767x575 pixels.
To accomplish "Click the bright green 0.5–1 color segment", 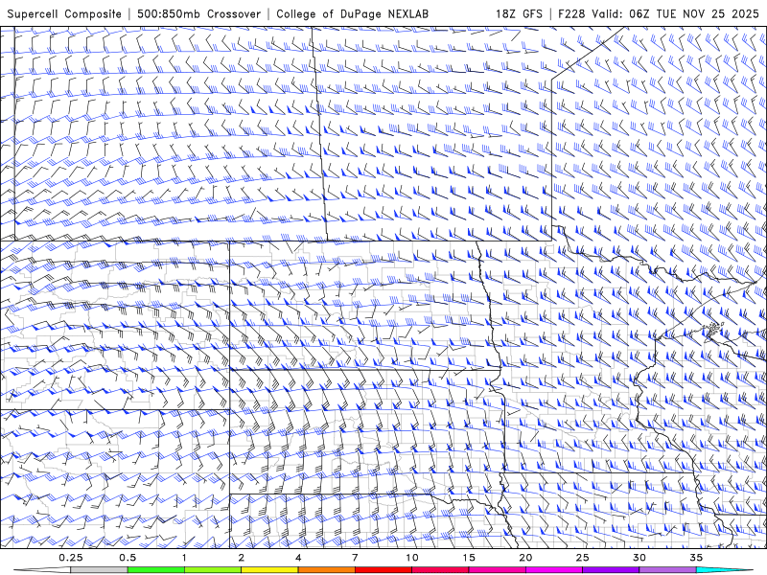I will (x=156, y=570).
